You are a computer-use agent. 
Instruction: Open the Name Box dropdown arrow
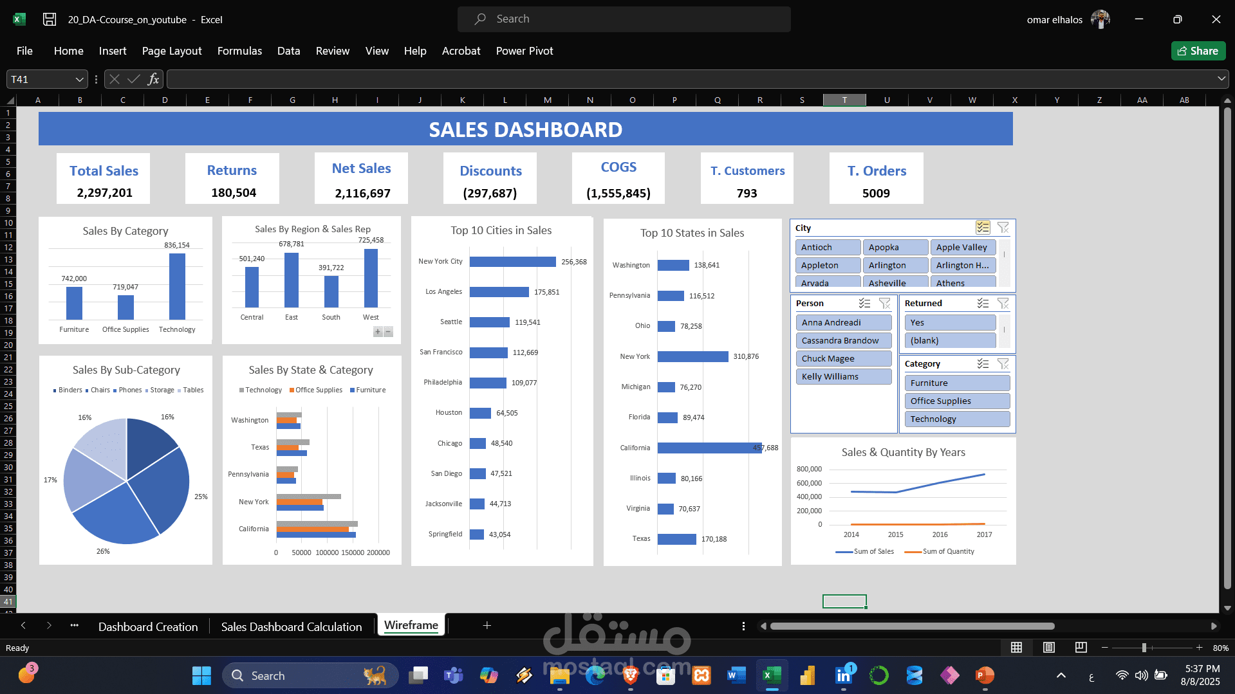point(80,79)
